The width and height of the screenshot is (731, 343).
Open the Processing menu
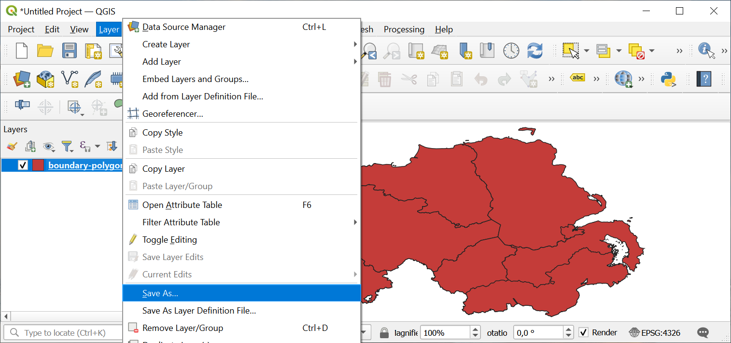(404, 29)
